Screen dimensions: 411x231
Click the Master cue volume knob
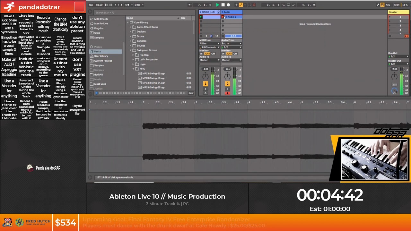tap(394, 91)
